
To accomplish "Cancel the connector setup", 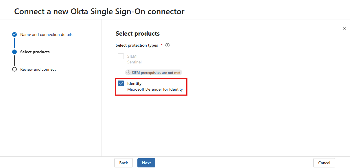I will click(324, 163).
